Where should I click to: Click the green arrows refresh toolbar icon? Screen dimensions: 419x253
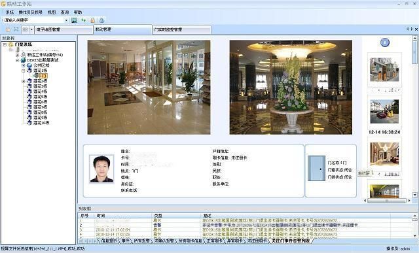coord(84,20)
